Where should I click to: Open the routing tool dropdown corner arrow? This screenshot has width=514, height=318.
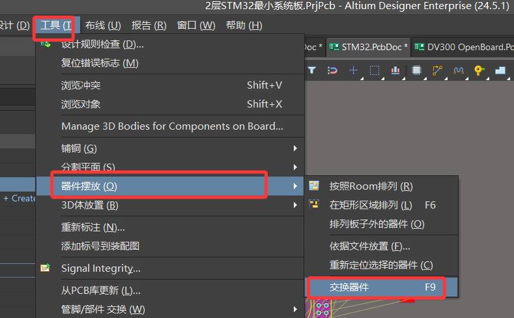tap(446, 79)
